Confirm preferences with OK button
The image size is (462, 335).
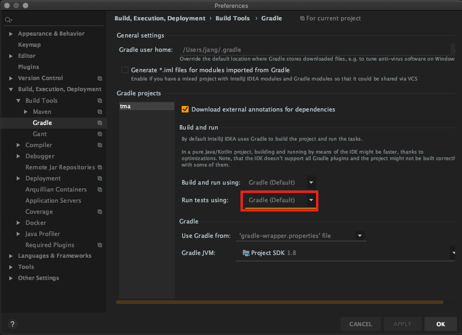tap(441, 324)
